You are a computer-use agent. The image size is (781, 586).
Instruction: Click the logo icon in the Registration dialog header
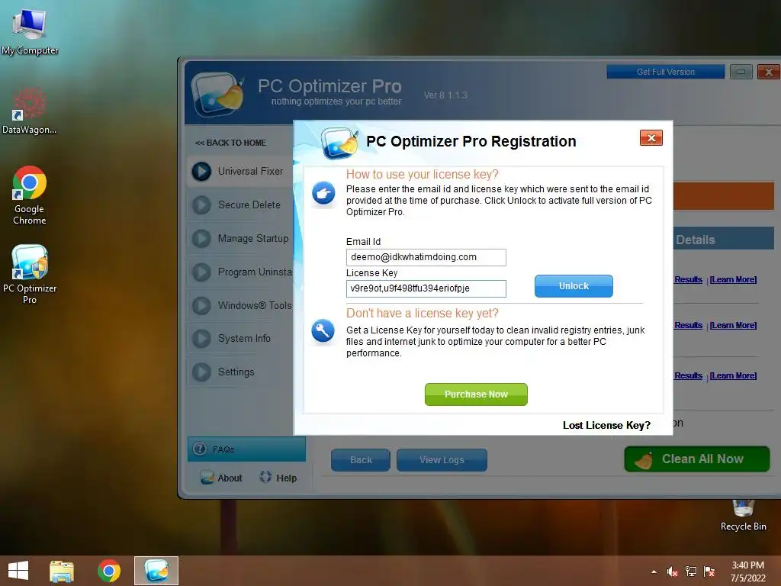click(x=339, y=143)
